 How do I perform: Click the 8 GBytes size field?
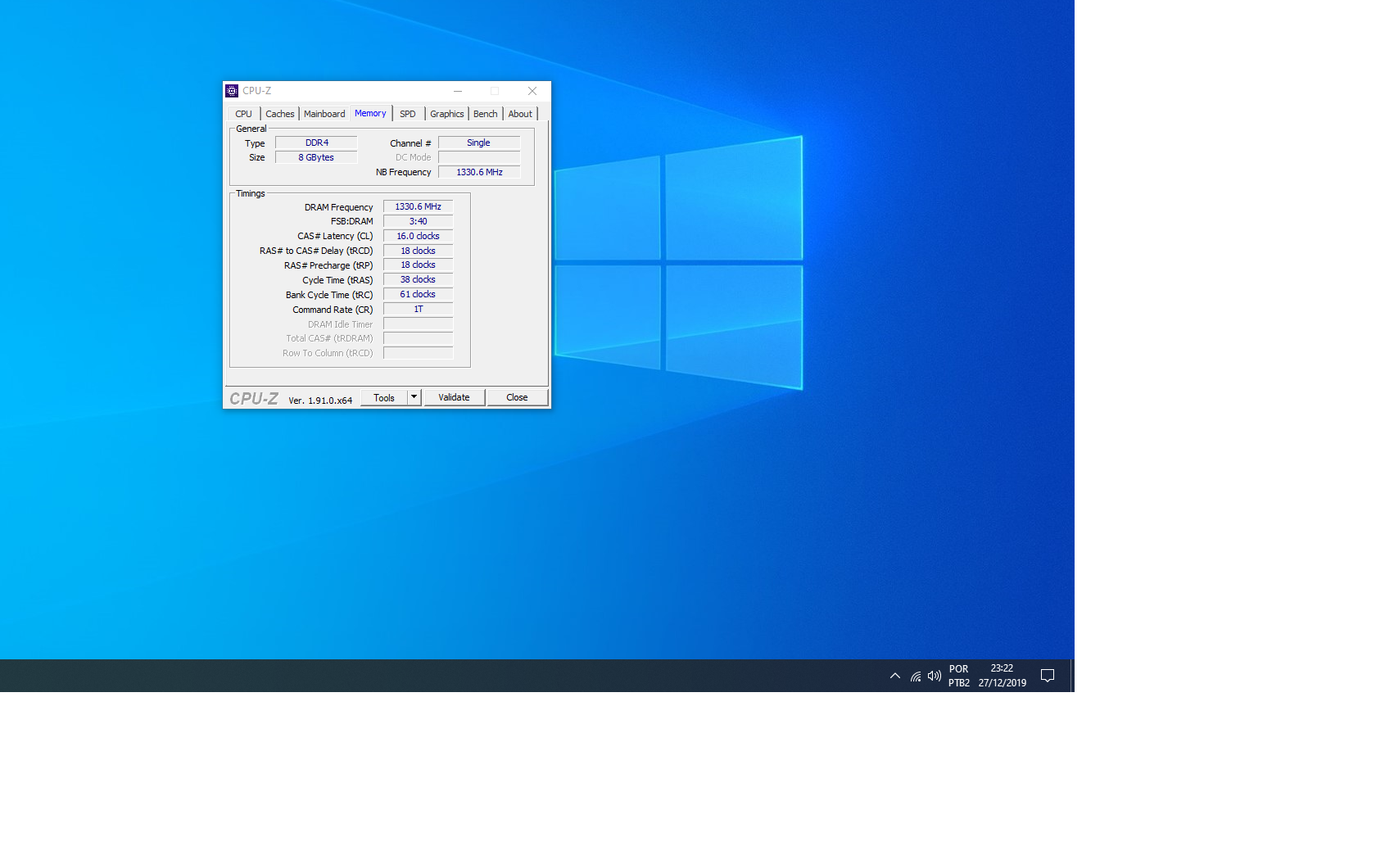pyautogui.click(x=317, y=157)
